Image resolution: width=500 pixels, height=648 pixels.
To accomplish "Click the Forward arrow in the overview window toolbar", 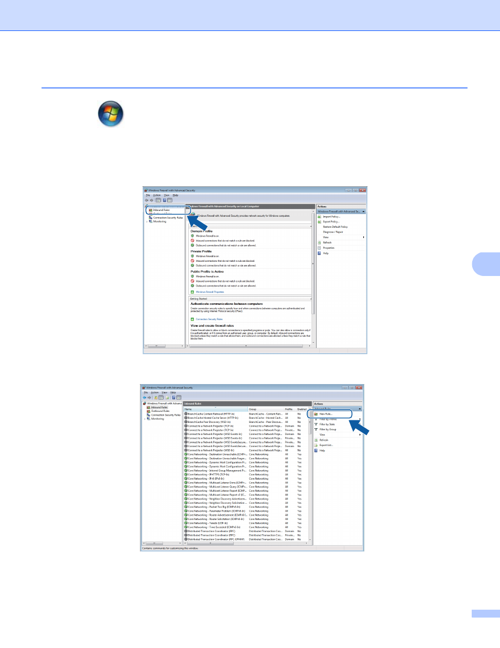I will [x=151, y=200].
